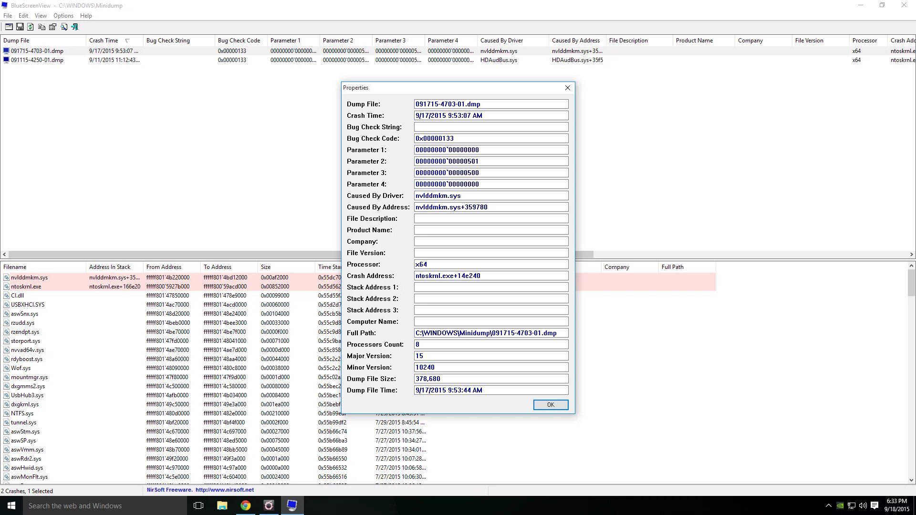Image resolution: width=916 pixels, height=515 pixels.
Task: Click the nvlddmkm.sys driver in stack list
Action: (x=29, y=278)
